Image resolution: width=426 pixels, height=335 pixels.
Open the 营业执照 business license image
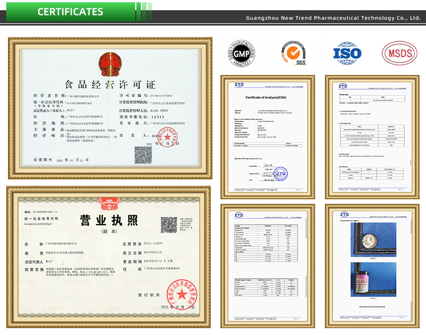tap(108, 257)
